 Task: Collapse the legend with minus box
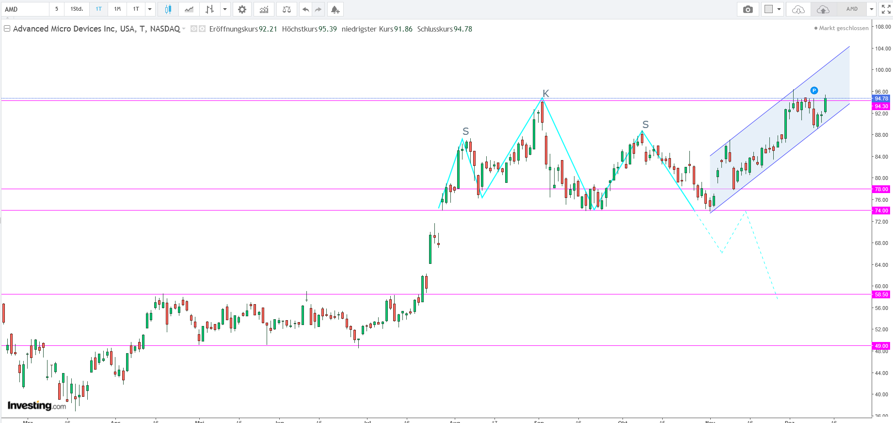point(7,29)
